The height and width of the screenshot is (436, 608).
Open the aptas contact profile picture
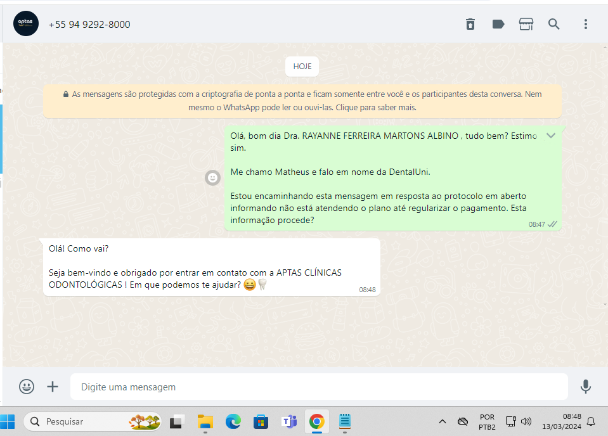26,23
